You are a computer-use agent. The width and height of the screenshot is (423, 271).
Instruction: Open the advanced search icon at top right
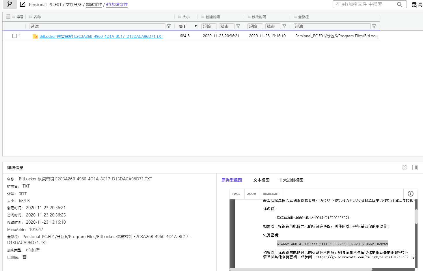[414, 5]
